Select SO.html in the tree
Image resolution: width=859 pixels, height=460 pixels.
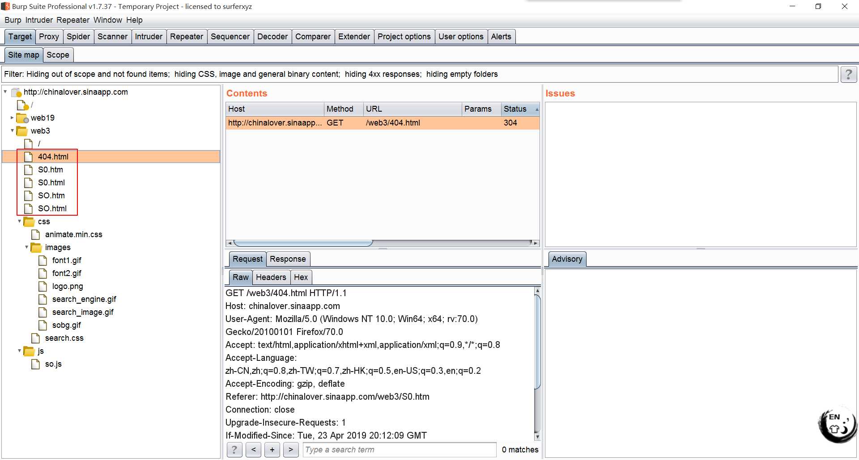tap(52, 209)
